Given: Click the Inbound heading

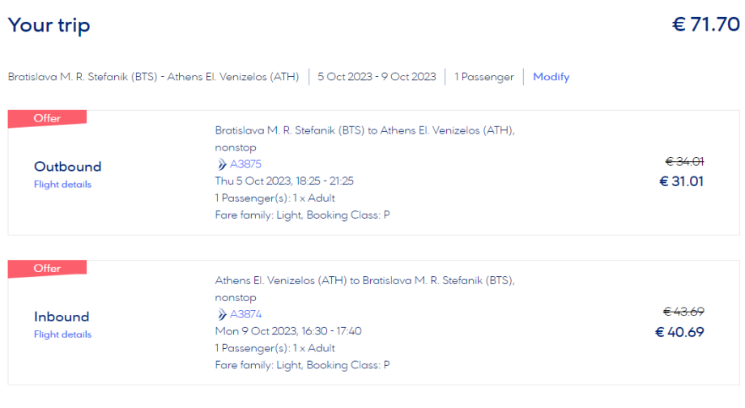Looking at the screenshot, I should coord(62,317).
